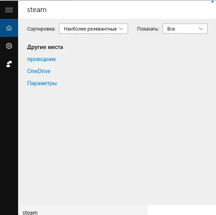216x215 pixels.
Task: Open the Параметры link
Action: pyautogui.click(x=42, y=83)
